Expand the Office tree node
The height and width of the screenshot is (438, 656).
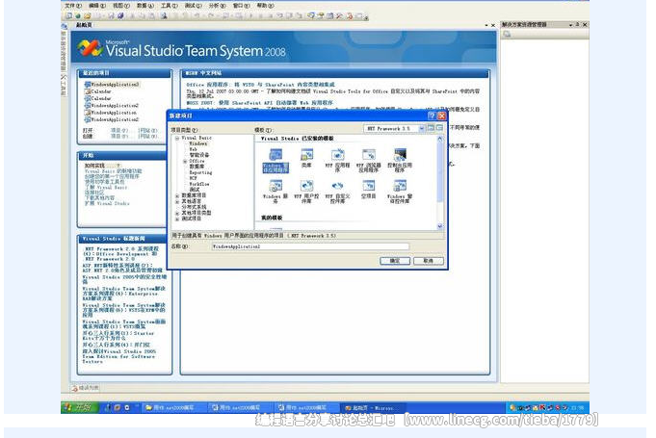[185, 161]
